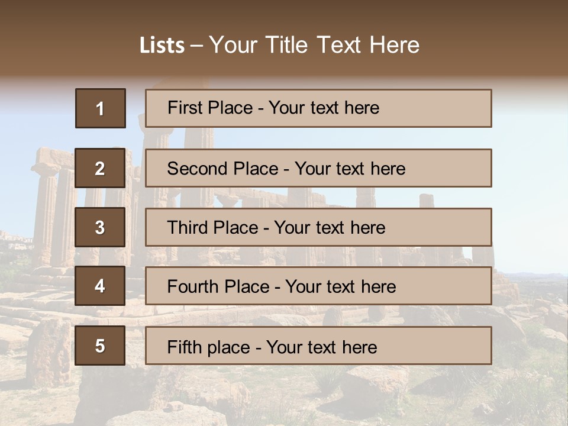Click the number 1 box
568x426 pixels.
100,108
